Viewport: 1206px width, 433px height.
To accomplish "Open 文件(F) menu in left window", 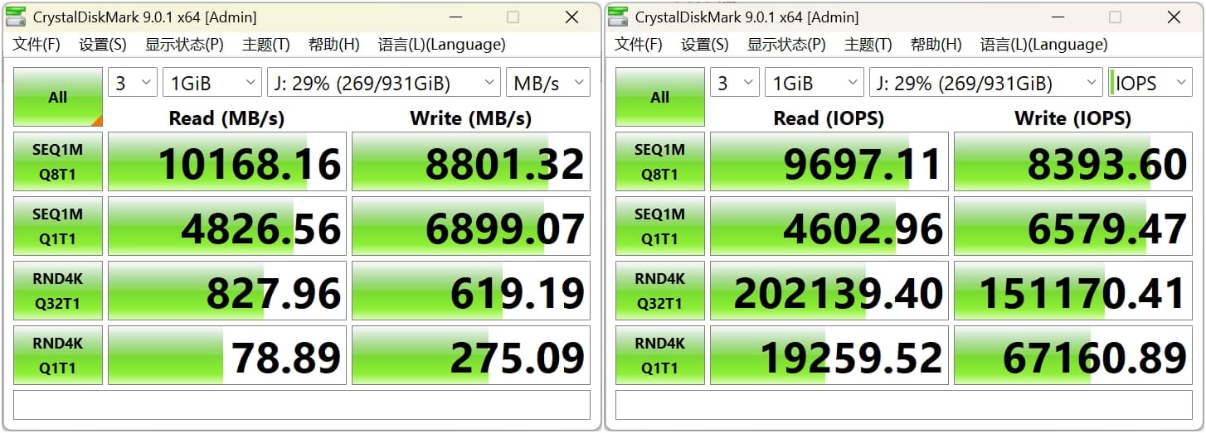I will (36, 45).
